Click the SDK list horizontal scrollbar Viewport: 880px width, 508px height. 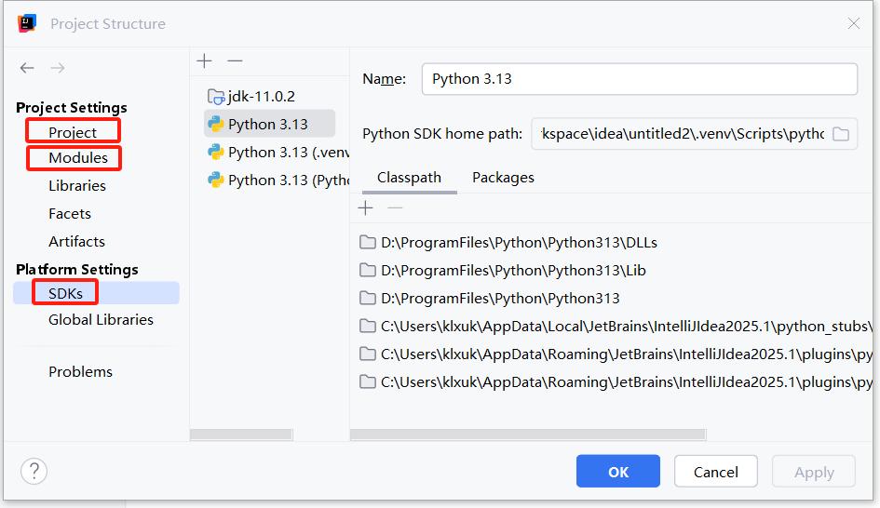[241, 434]
